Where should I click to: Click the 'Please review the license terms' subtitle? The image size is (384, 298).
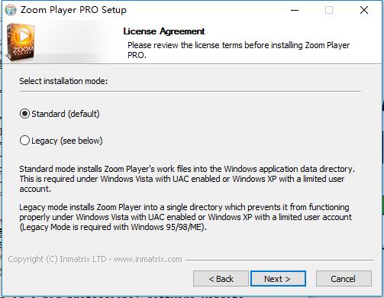[x=238, y=50]
